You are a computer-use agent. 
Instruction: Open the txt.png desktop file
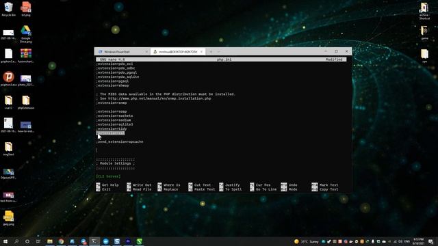pyautogui.click(x=26, y=9)
